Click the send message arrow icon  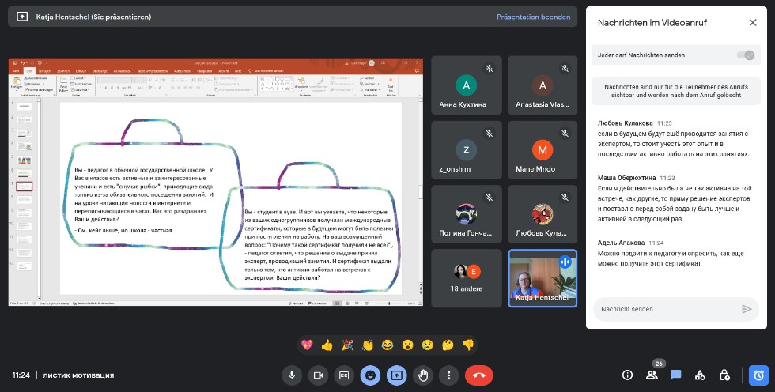pyautogui.click(x=747, y=309)
